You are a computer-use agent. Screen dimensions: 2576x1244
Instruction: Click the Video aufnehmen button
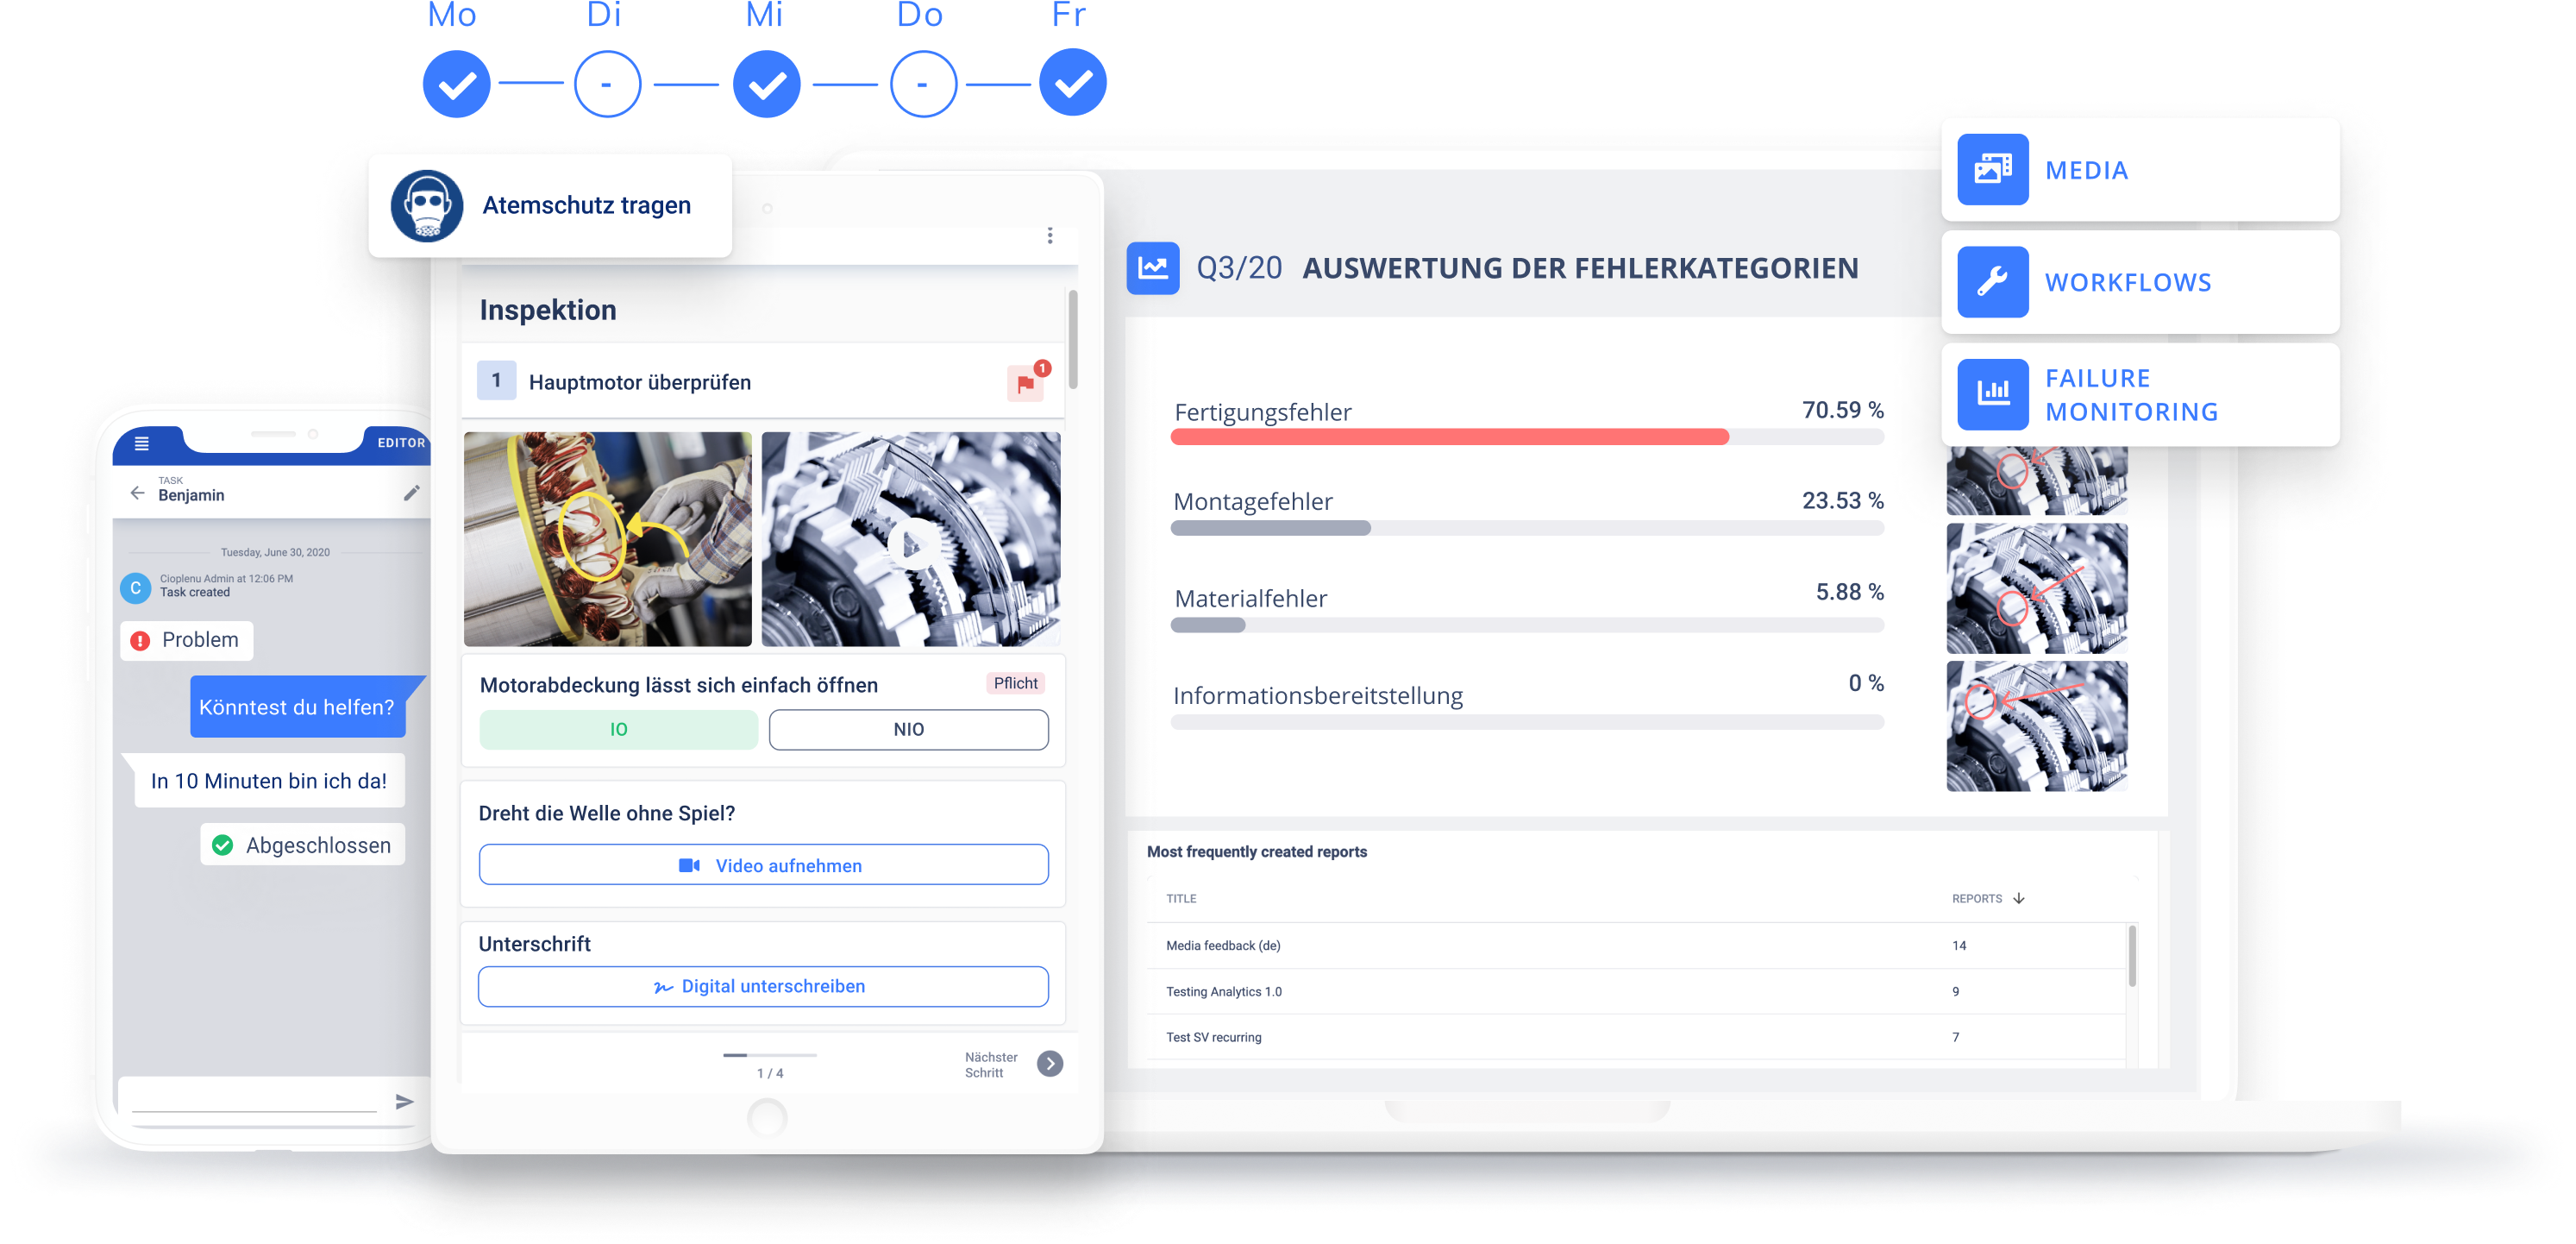point(763,865)
